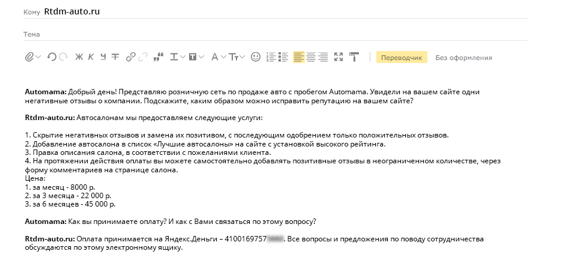Remove link with the broken chain icon

(x=143, y=57)
